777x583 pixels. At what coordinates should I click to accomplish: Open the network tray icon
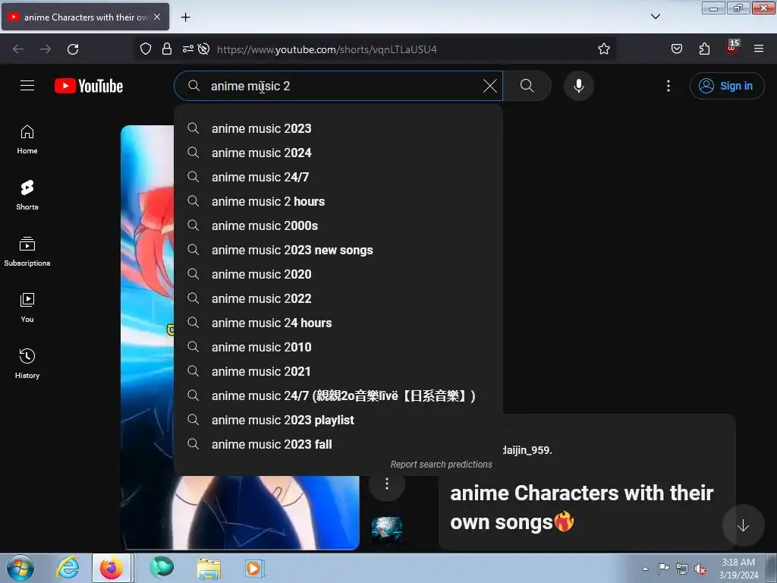[682, 569]
